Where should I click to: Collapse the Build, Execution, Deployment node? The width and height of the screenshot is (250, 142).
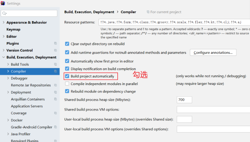[x=3, y=58]
